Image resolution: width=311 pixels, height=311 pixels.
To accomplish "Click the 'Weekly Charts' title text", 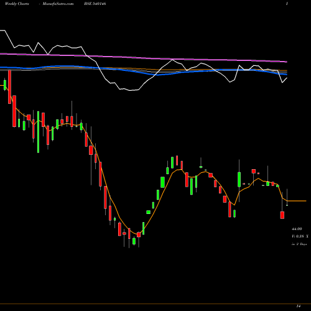I will tap(17, 4).
